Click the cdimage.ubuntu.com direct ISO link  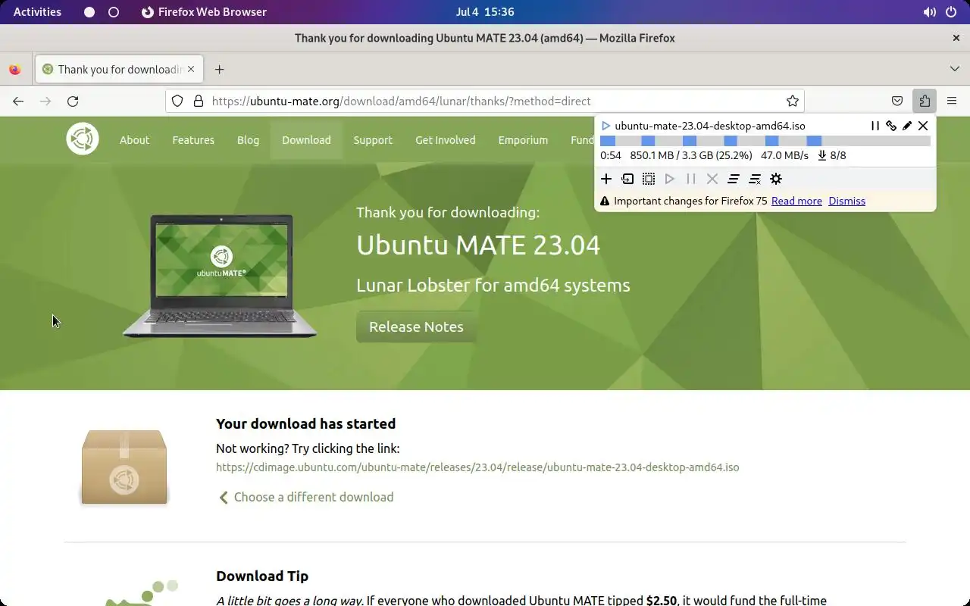click(x=477, y=467)
